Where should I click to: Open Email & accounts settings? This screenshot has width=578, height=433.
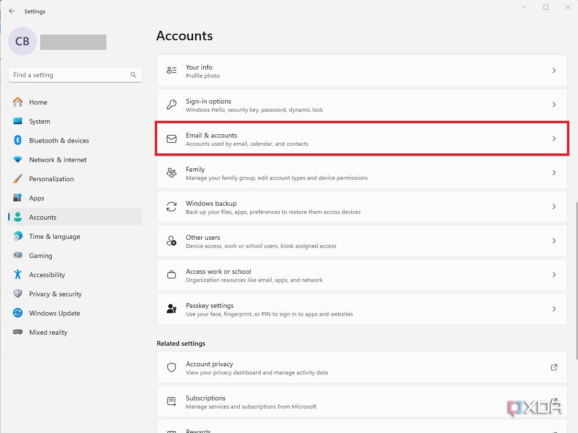[361, 139]
